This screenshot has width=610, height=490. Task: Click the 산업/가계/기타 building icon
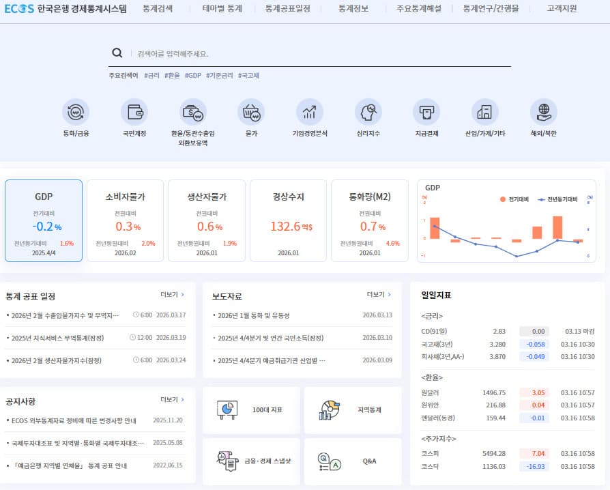point(485,111)
